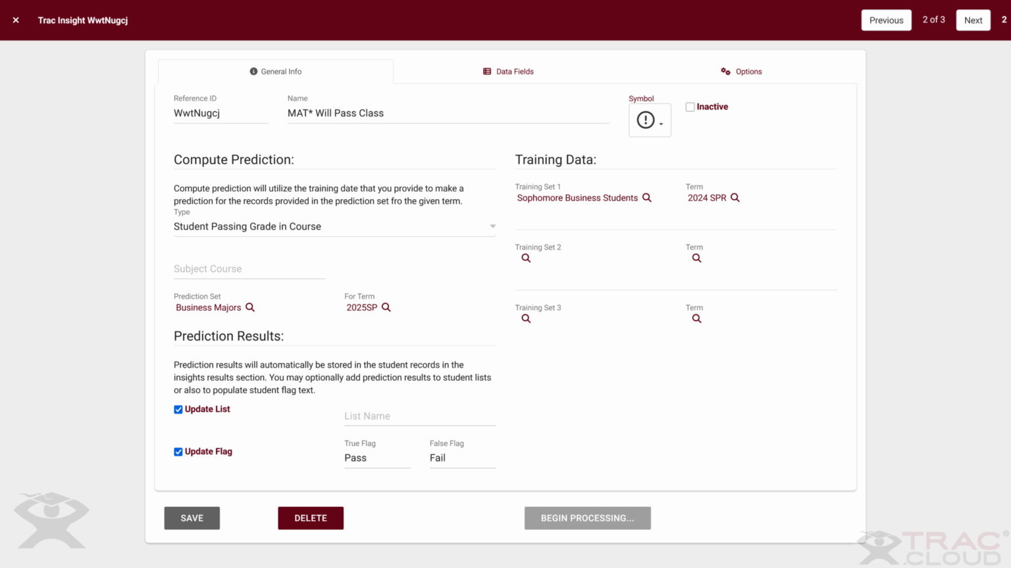Click the List Name input field
The width and height of the screenshot is (1011, 568).
(419, 416)
